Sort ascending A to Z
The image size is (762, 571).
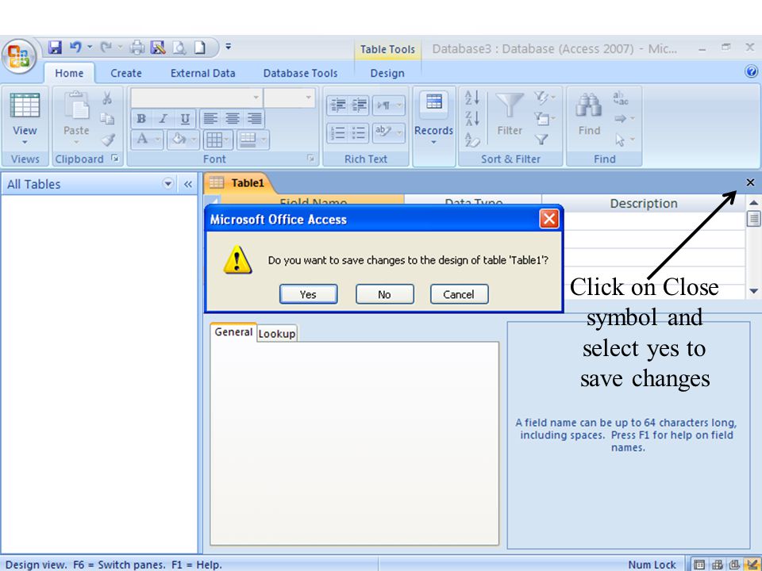(x=472, y=98)
